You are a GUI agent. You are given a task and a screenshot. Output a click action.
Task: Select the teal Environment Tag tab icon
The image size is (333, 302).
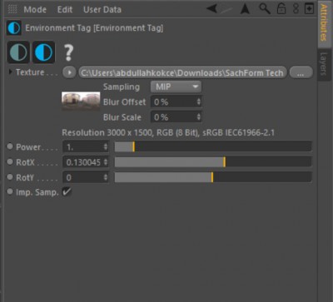click(x=18, y=52)
